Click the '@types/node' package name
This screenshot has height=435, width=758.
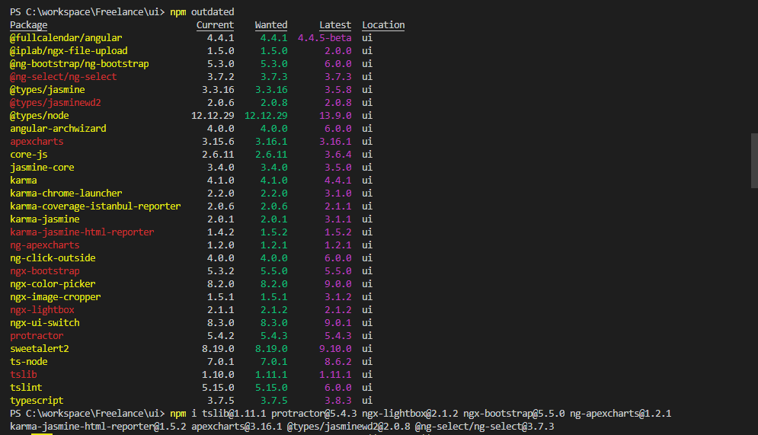[x=39, y=116]
